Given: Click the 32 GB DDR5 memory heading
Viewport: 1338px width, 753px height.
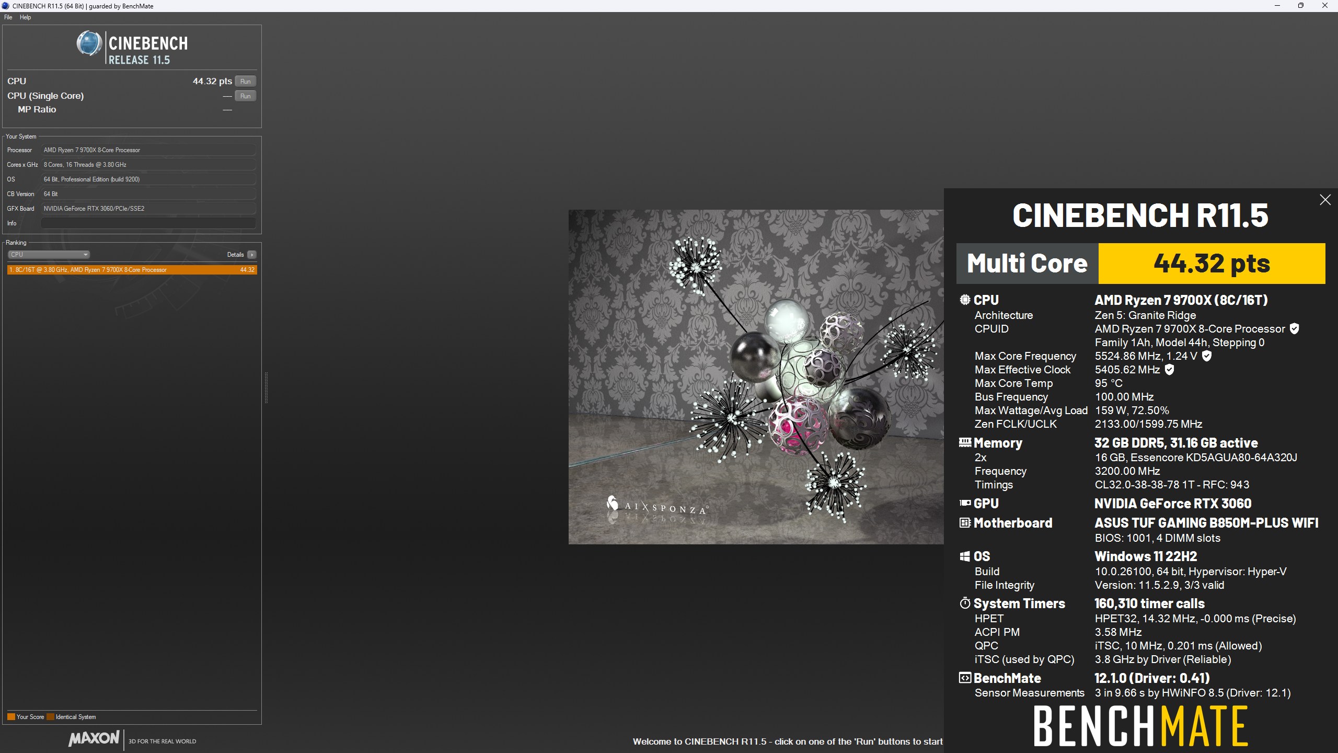Looking at the screenshot, I should click(x=1176, y=443).
